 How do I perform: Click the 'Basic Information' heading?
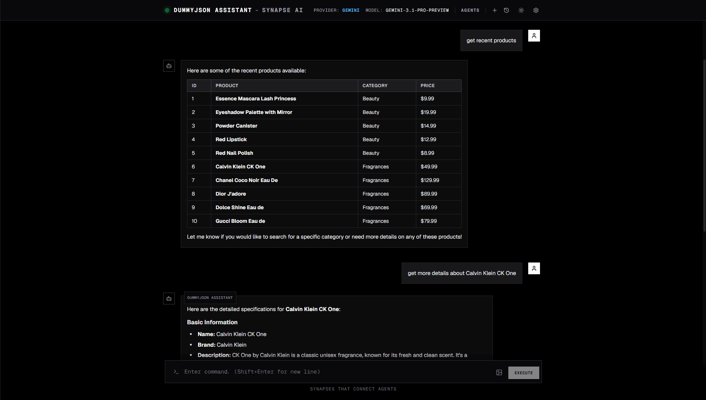[x=212, y=322]
